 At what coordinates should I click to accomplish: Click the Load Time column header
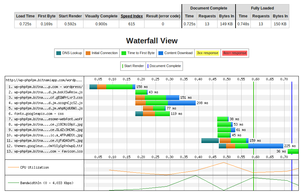point(25,16)
